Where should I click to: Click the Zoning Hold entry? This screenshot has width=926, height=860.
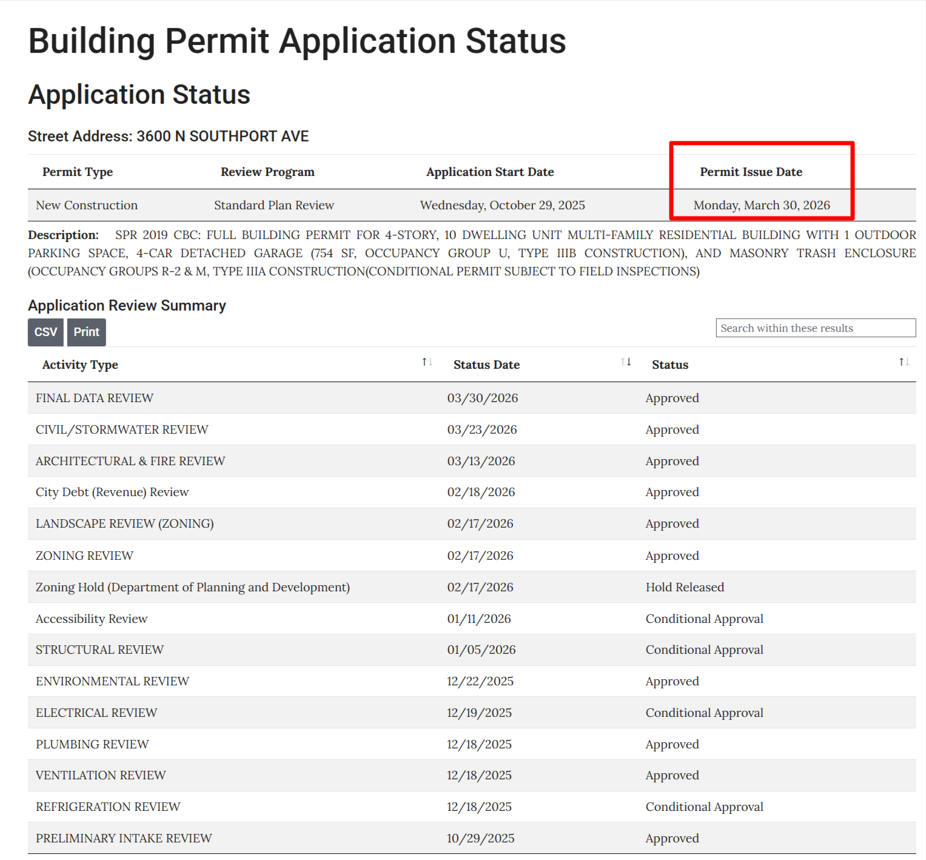[x=192, y=586]
